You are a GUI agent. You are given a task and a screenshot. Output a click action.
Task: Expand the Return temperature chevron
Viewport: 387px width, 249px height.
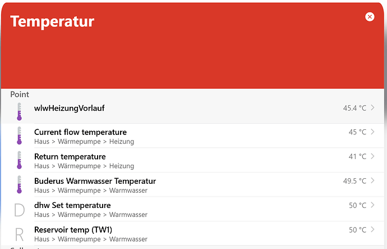tap(373, 156)
